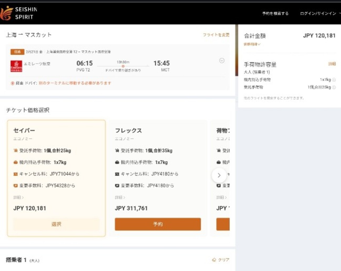Click the carousel arrow to reveal next fare
This screenshot has height=271, width=341.
219,175
